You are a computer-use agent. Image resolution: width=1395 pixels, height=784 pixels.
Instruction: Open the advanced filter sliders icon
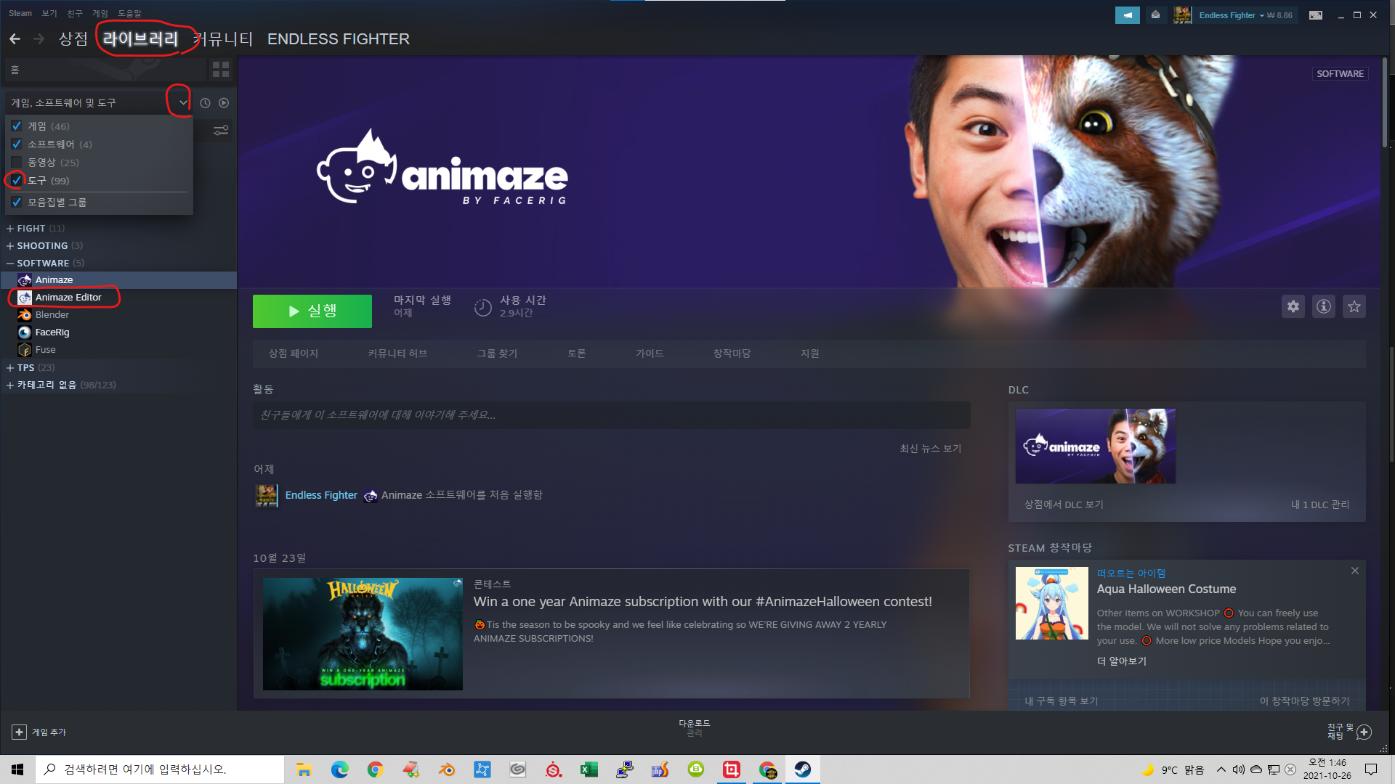tap(221, 130)
